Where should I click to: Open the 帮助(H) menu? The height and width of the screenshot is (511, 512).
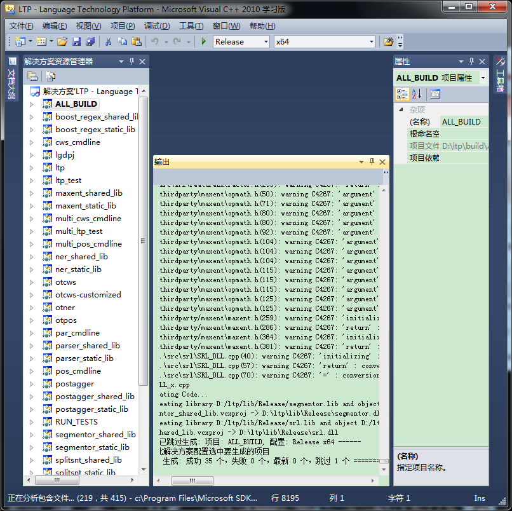coord(262,26)
